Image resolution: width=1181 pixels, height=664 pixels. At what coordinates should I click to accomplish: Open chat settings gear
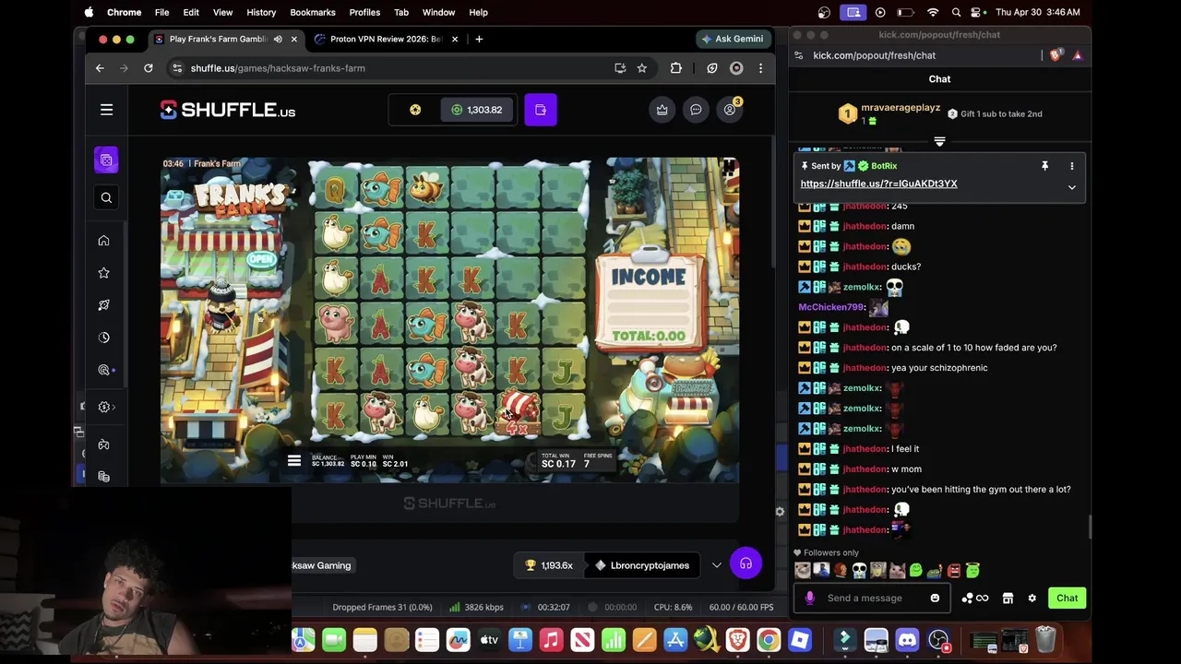click(1032, 598)
